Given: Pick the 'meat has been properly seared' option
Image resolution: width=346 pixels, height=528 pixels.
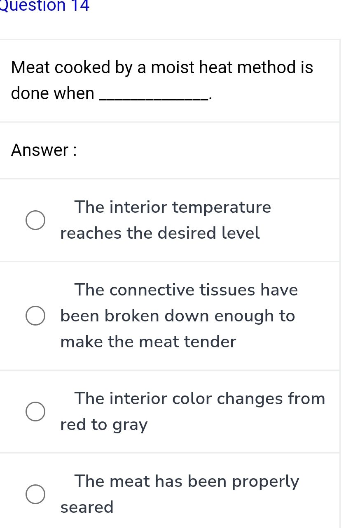Looking at the screenshot, I should coord(35,494).
